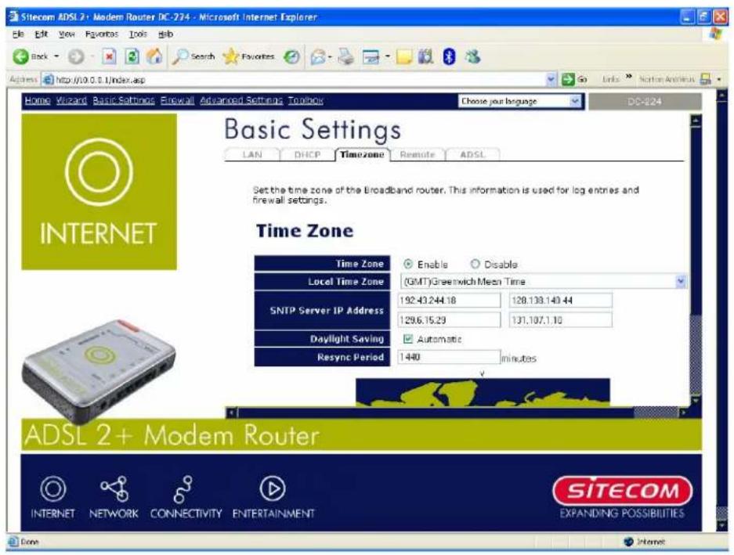Click the yellow folder toolbar icon
The image size is (734, 555).
(404, 56)
